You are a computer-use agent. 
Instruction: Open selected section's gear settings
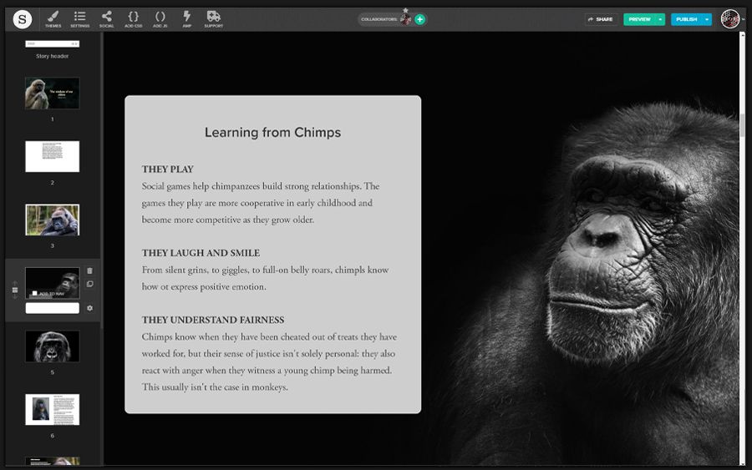pyautogui.click(x=89, y=308)
